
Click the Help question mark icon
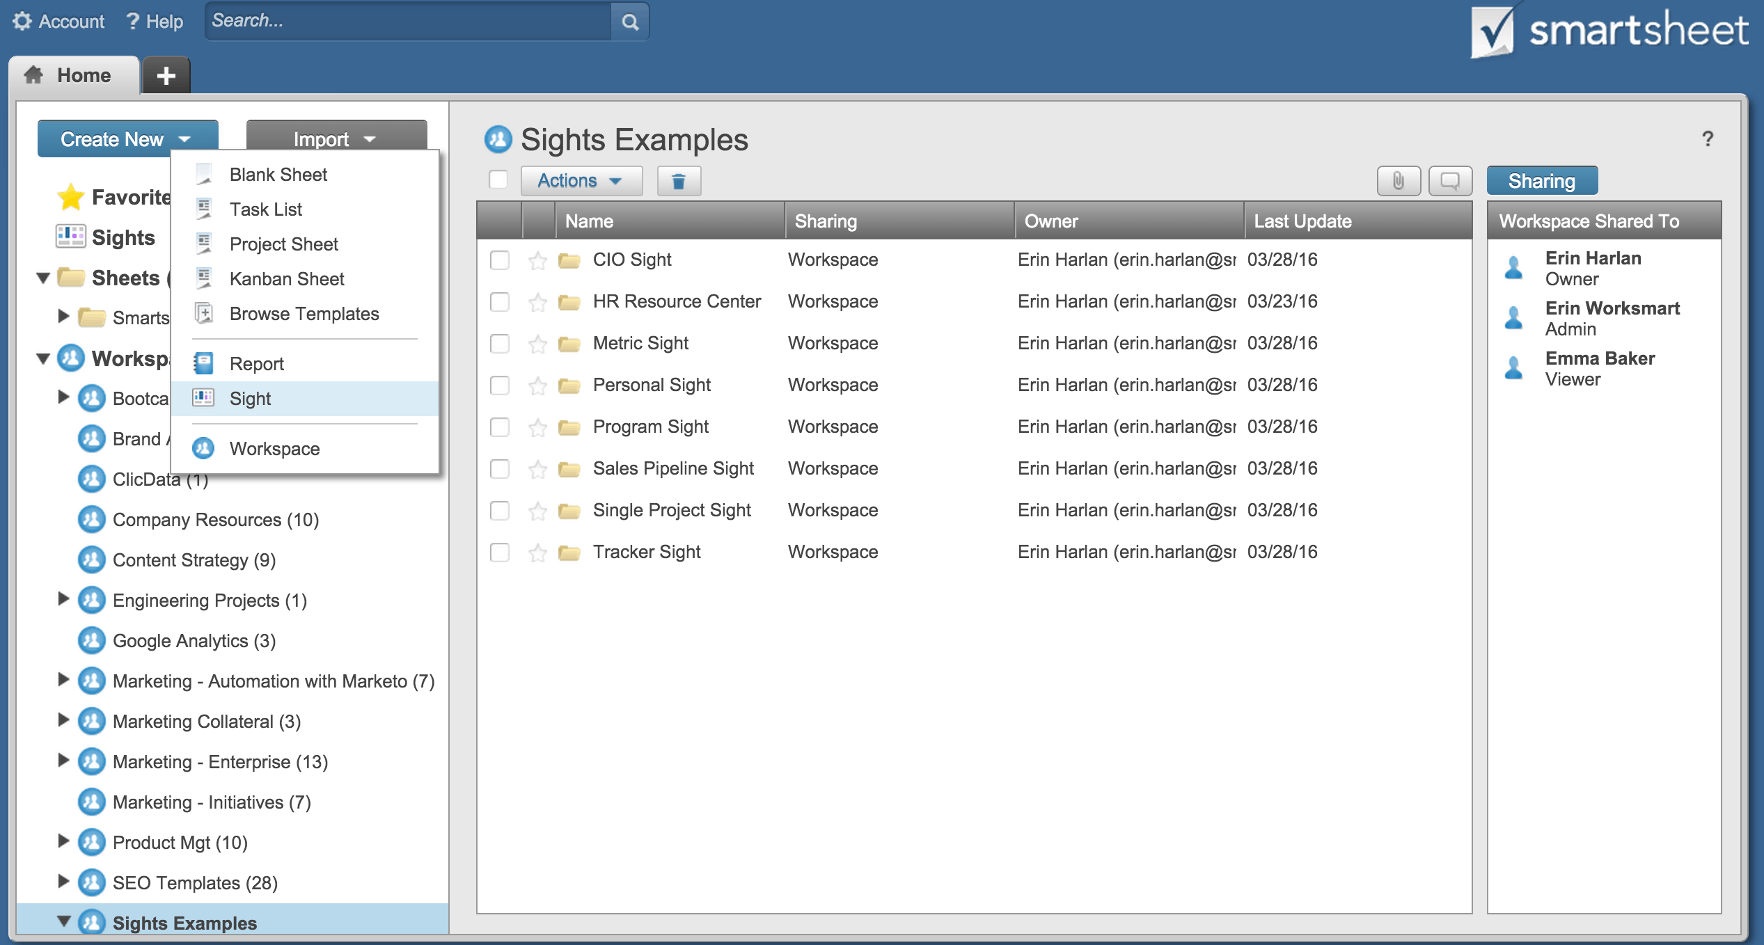[132, 20]
